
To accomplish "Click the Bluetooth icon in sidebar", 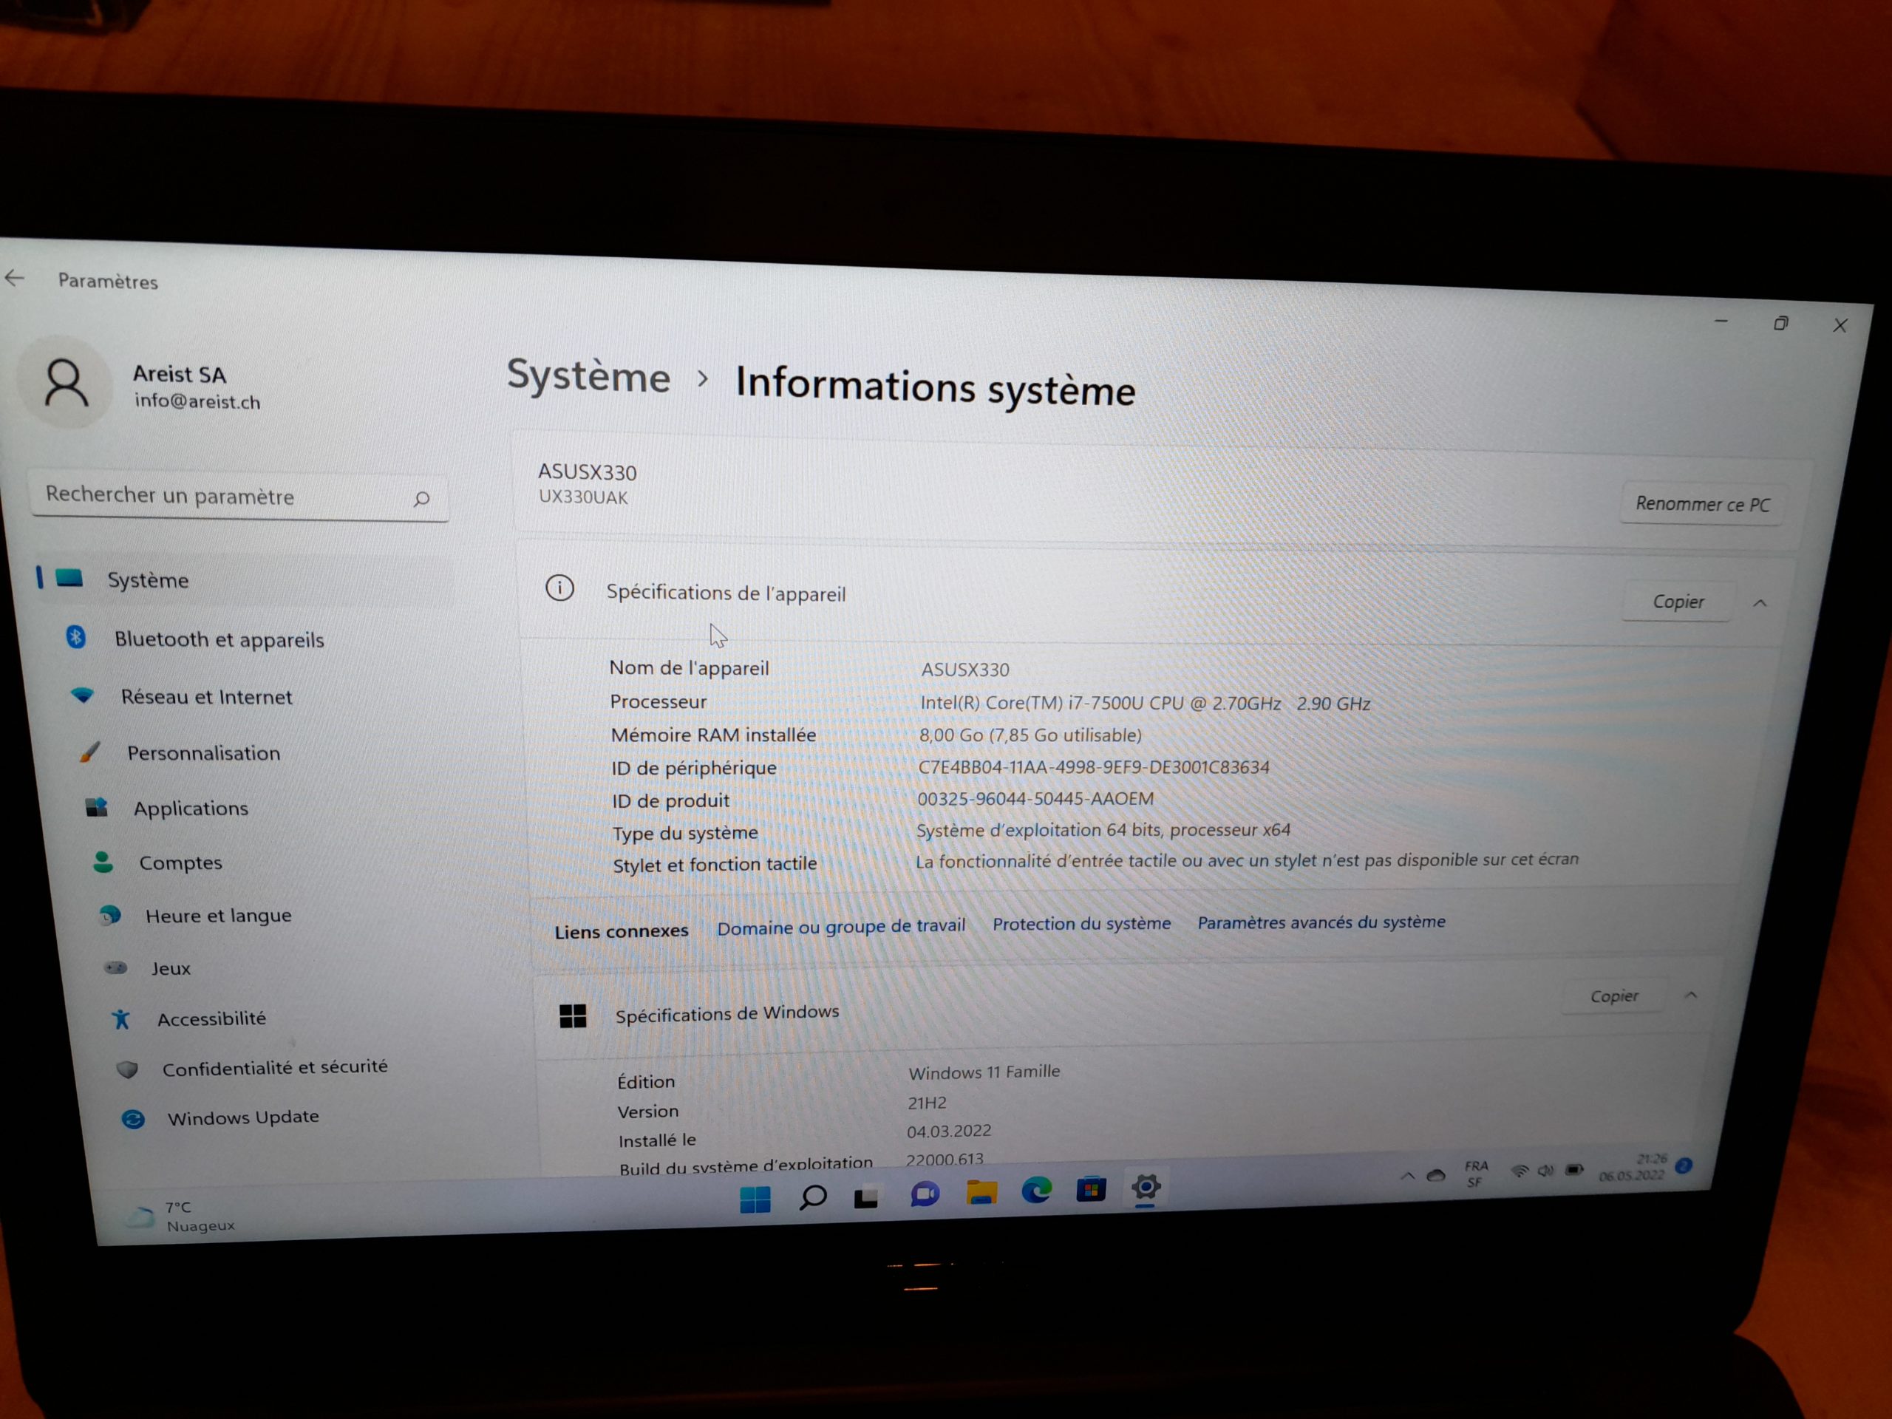I will pyautogui.click(x=75, y=636).
